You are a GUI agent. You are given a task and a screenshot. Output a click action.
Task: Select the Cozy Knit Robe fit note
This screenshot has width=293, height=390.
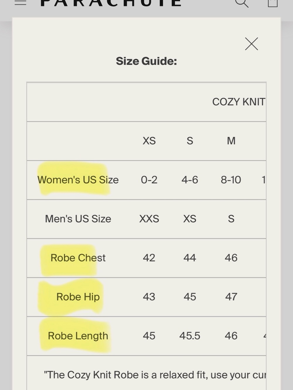(x=155, y=375)
